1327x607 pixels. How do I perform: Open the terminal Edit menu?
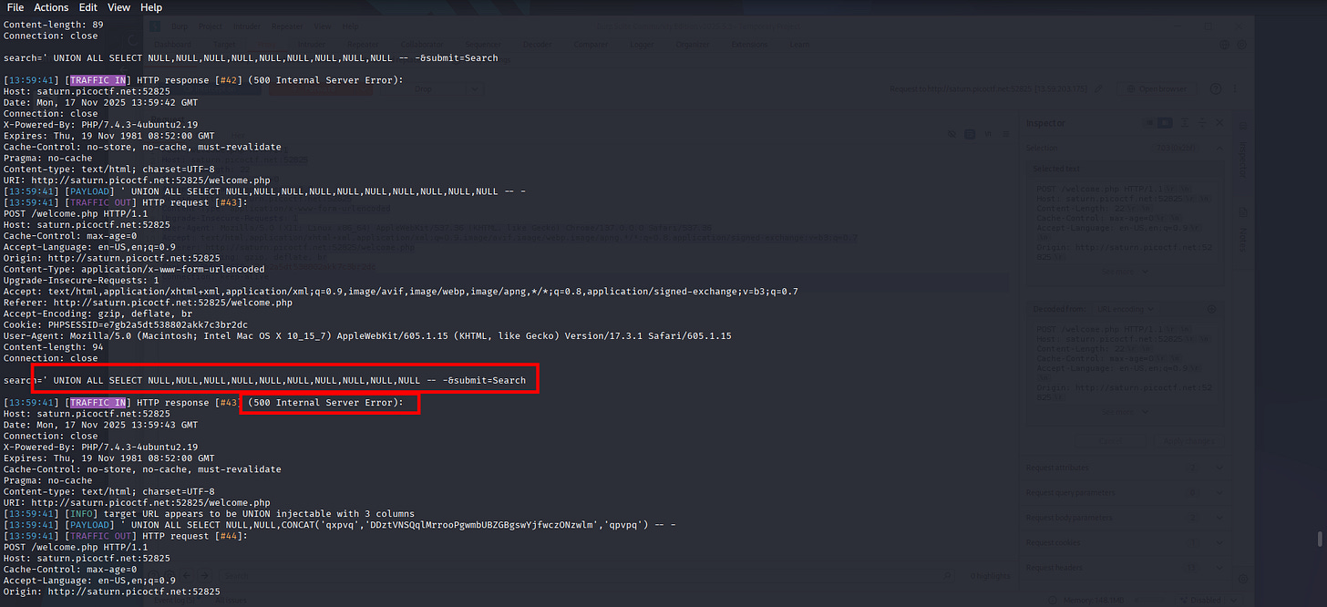coord(87,7)
